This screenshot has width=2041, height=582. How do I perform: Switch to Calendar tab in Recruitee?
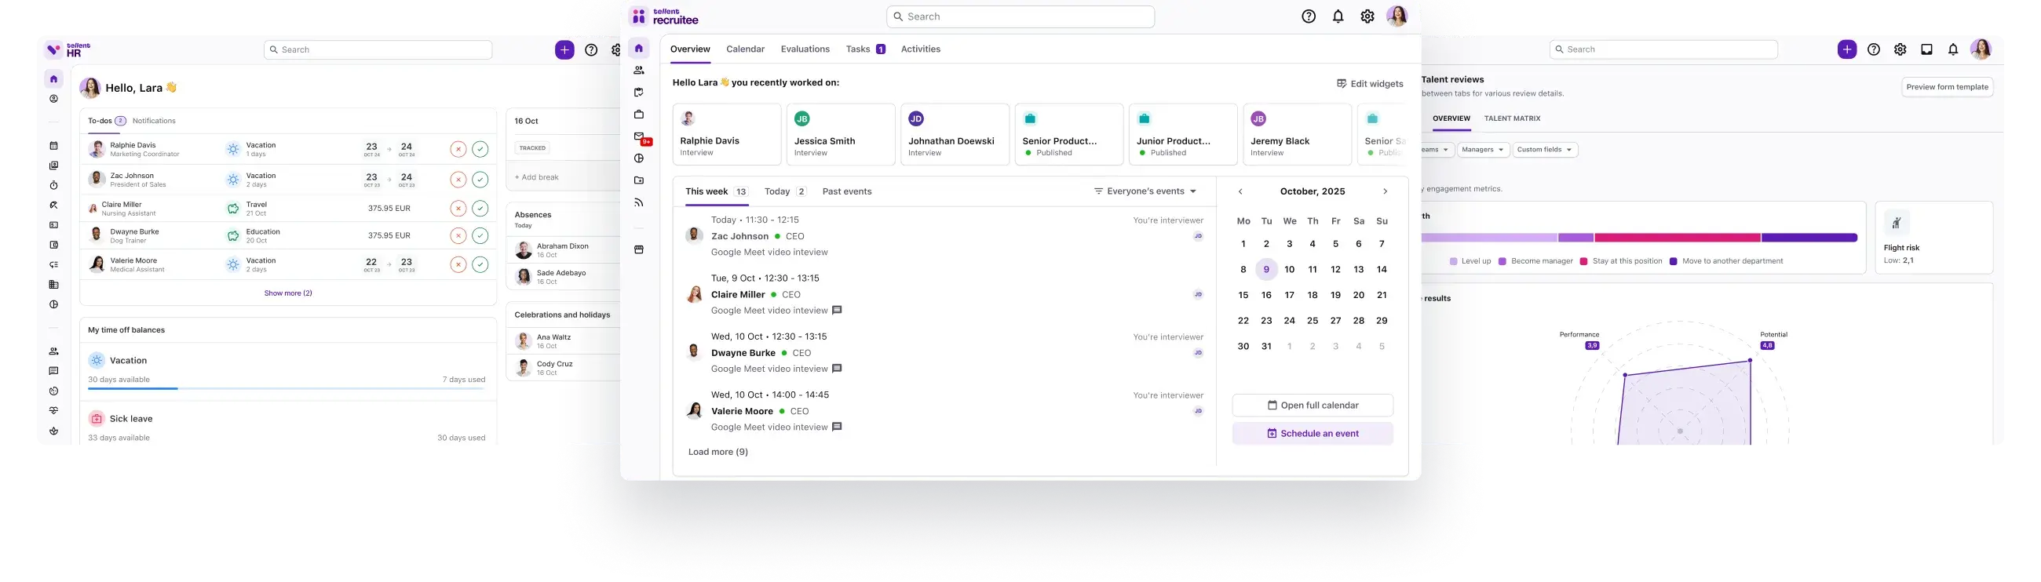coord(746,49)
